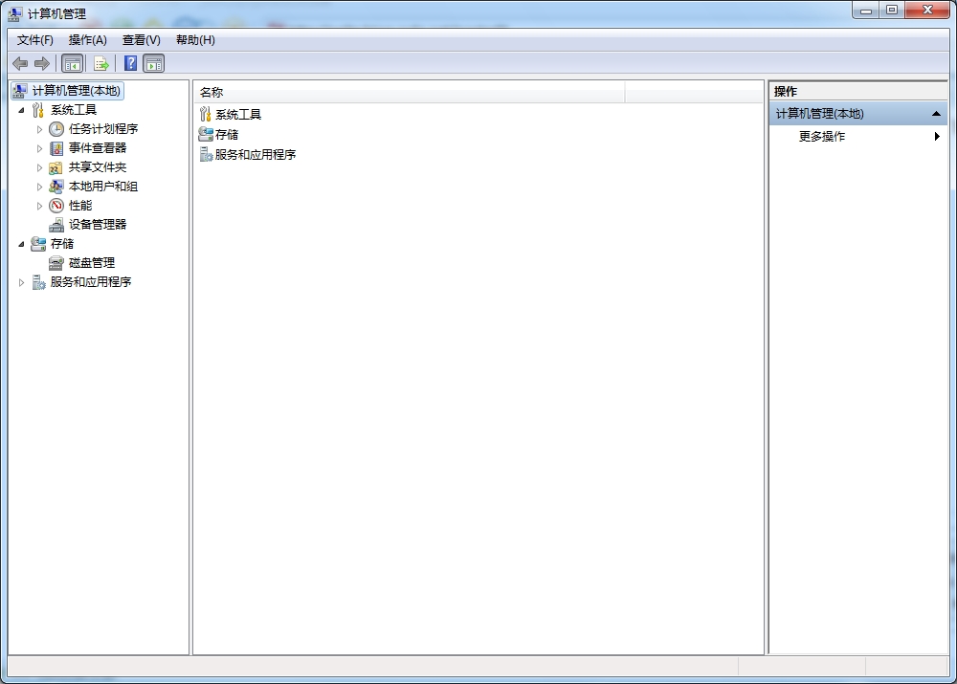Go forward with the toolbar Forward arrow

tap(42, 63)
